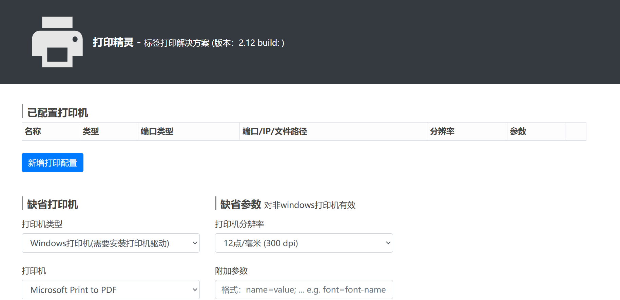
Task: Click the 缺省参数 section heading
Action: click(x=241, y=205)
